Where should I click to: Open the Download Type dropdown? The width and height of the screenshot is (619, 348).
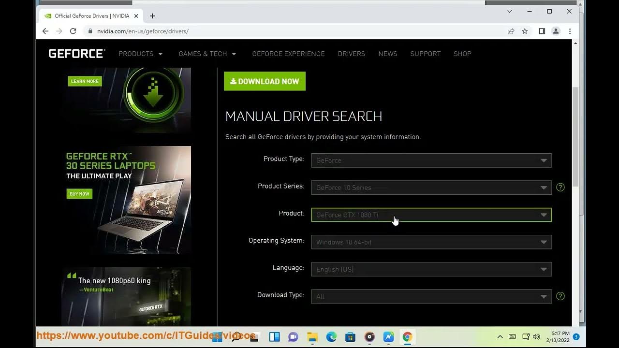tap(431, 296)
